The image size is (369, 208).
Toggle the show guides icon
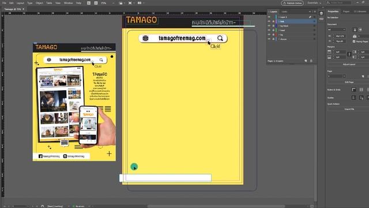click(353, 98)
